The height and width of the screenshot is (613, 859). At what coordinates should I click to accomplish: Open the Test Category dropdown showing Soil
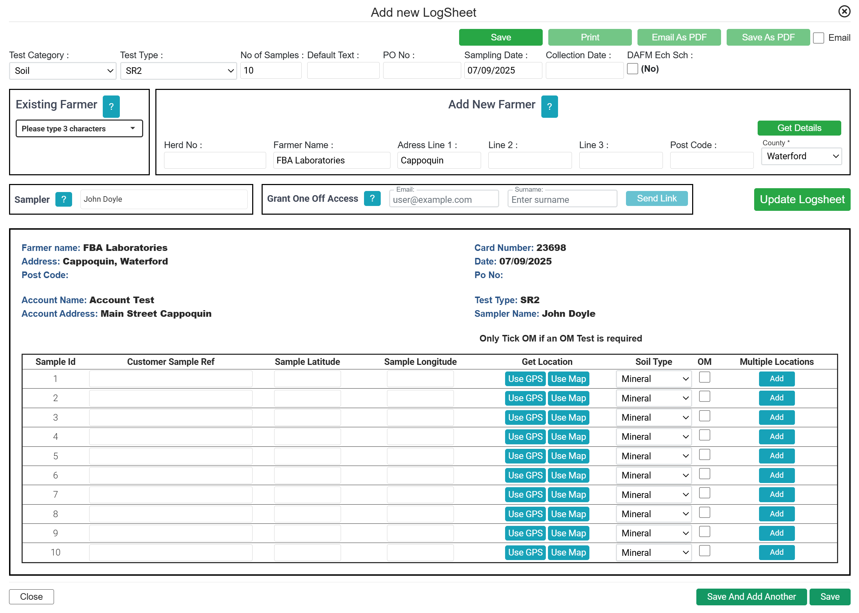63,71
